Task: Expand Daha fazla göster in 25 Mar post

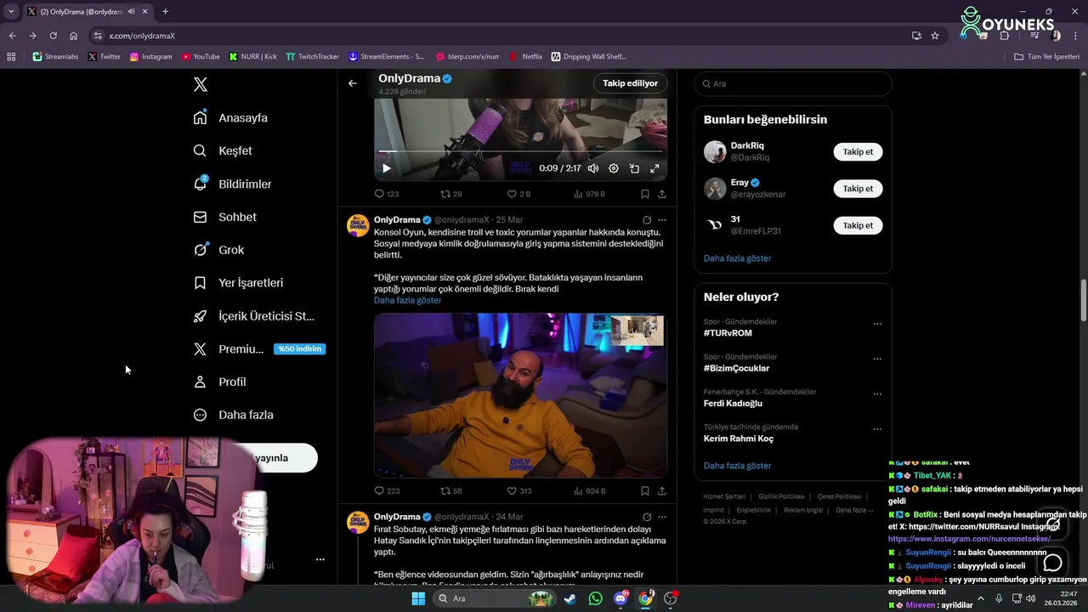Action: tap(407, 300)
